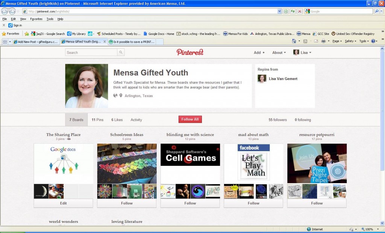Click the Print icon in the command bar

(x=323, y=41)
